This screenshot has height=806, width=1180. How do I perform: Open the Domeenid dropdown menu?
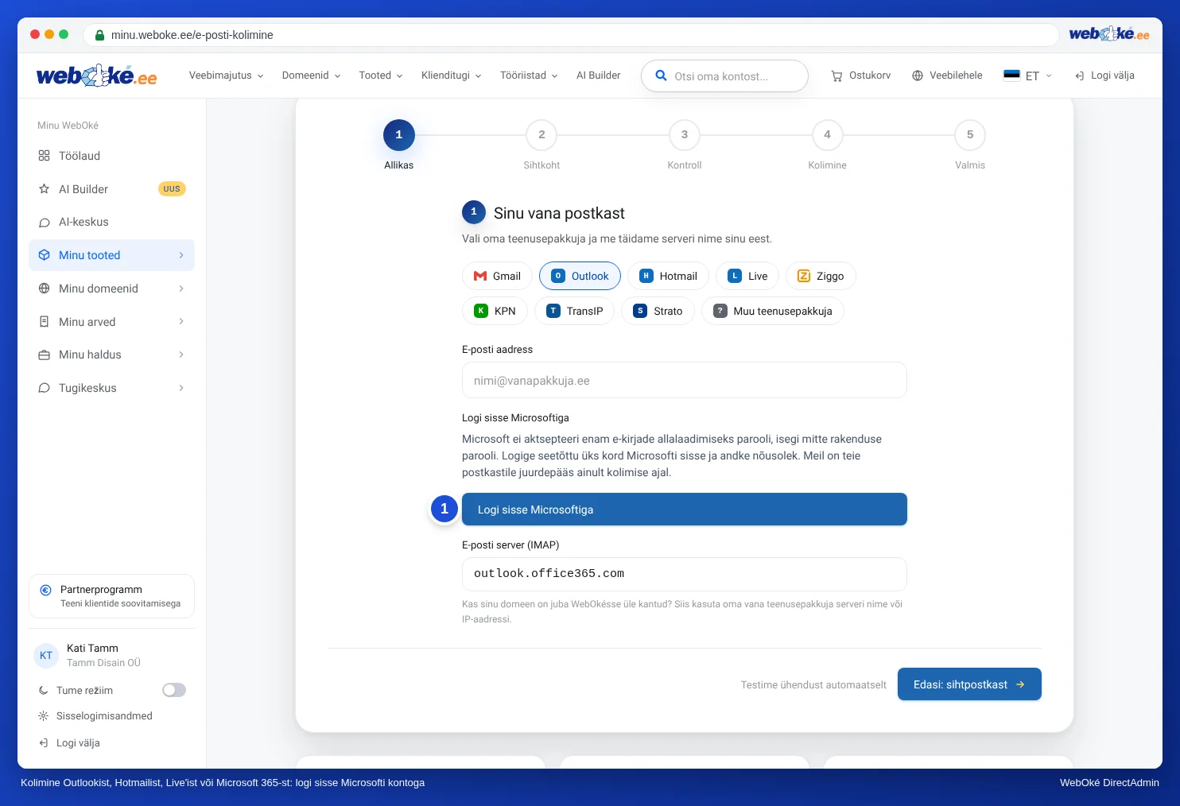point(311,76)
